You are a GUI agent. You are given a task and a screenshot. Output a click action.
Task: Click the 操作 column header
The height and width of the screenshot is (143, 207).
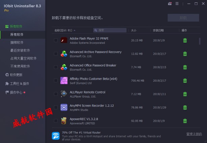(x=184, y=30)
